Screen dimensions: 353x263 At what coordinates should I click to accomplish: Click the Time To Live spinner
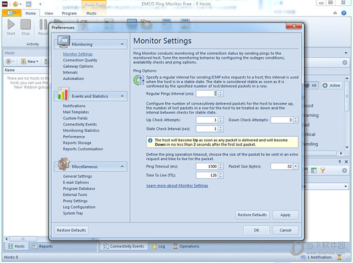221,175
